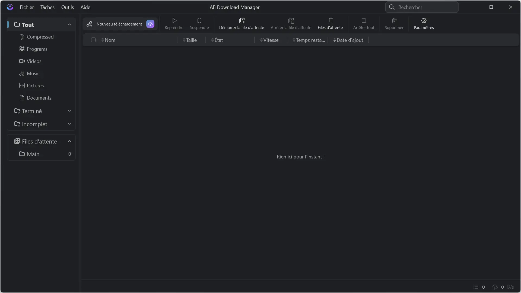Screen dimensions: 521x293
Task: Click the Suspendre pause icon
Action: (199, 21)
